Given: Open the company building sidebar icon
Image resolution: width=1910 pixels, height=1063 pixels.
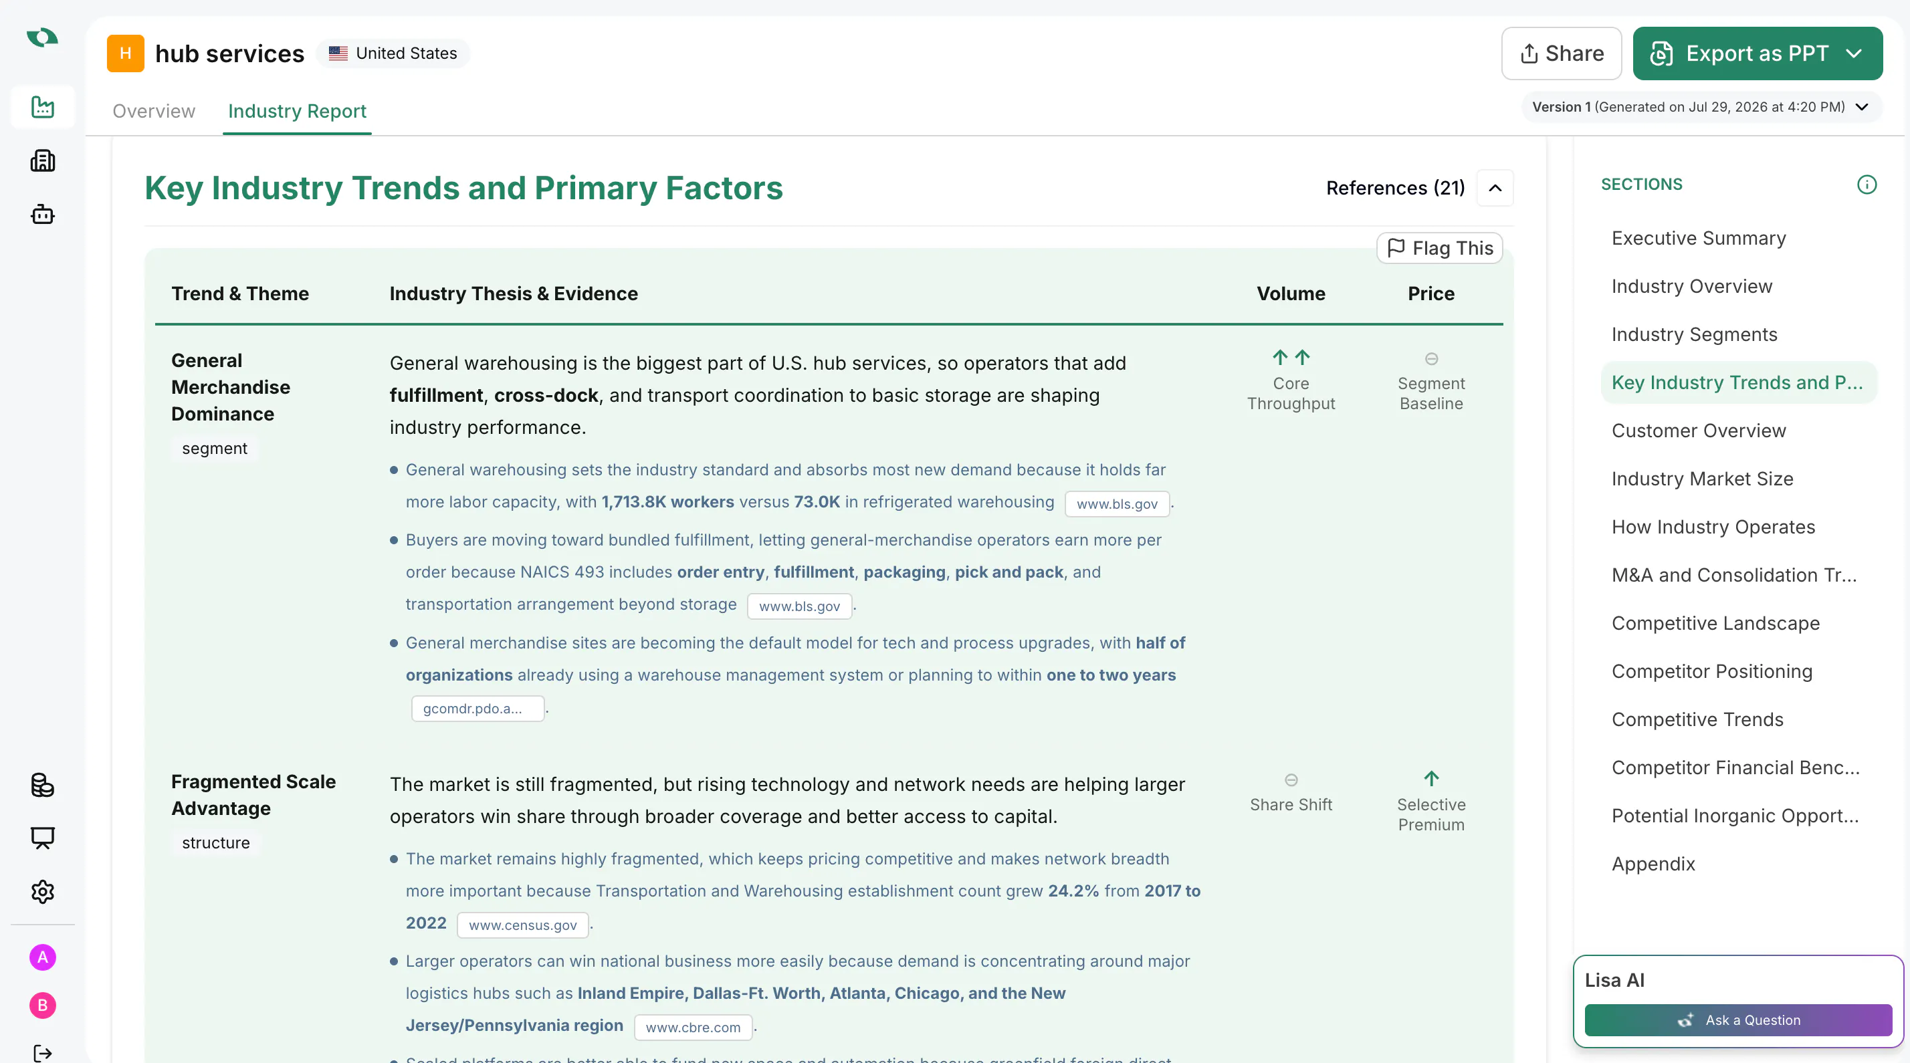Looking at the screenshot, I should click(42, 161).
